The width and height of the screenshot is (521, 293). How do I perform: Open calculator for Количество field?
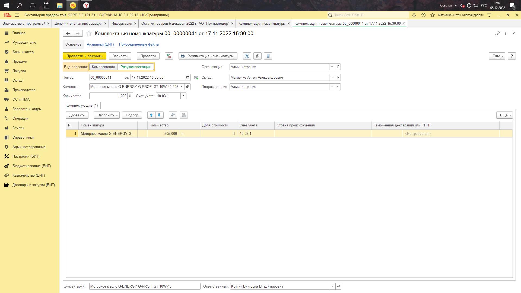tap(130, 96)
